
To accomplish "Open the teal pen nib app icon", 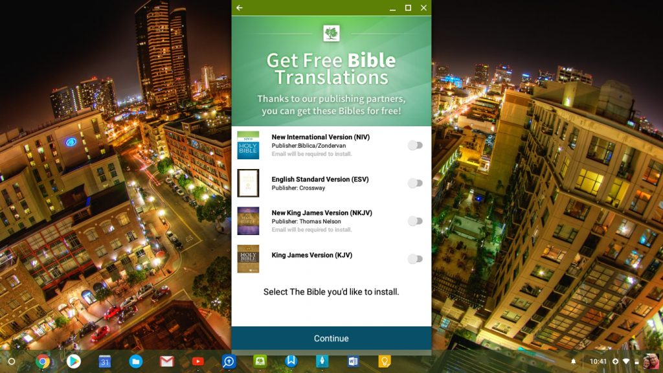I will pyautogui.click(x=322, y=361).
